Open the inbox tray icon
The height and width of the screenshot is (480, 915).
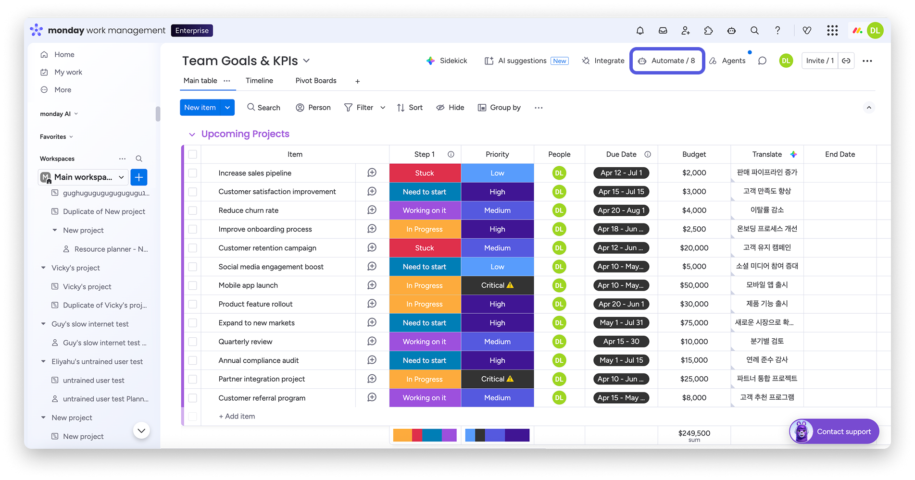coord(663,31)
